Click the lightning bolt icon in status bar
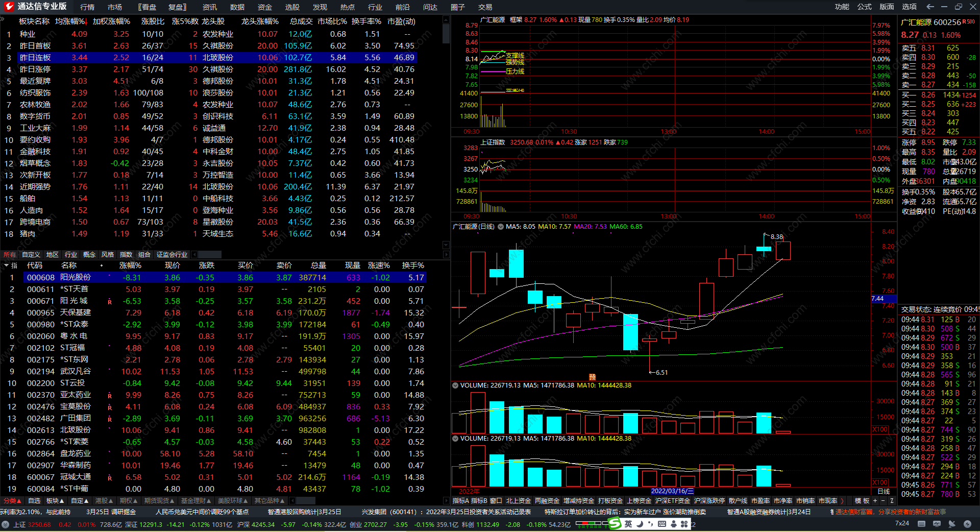This screenshot has width=980, height=532. pos(967,524)
